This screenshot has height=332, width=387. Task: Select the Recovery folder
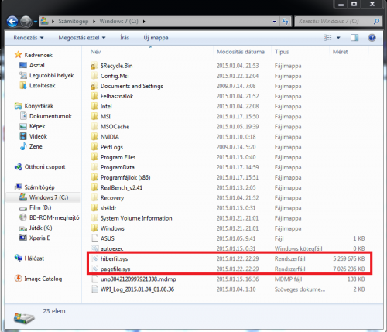tap(112, 198)
